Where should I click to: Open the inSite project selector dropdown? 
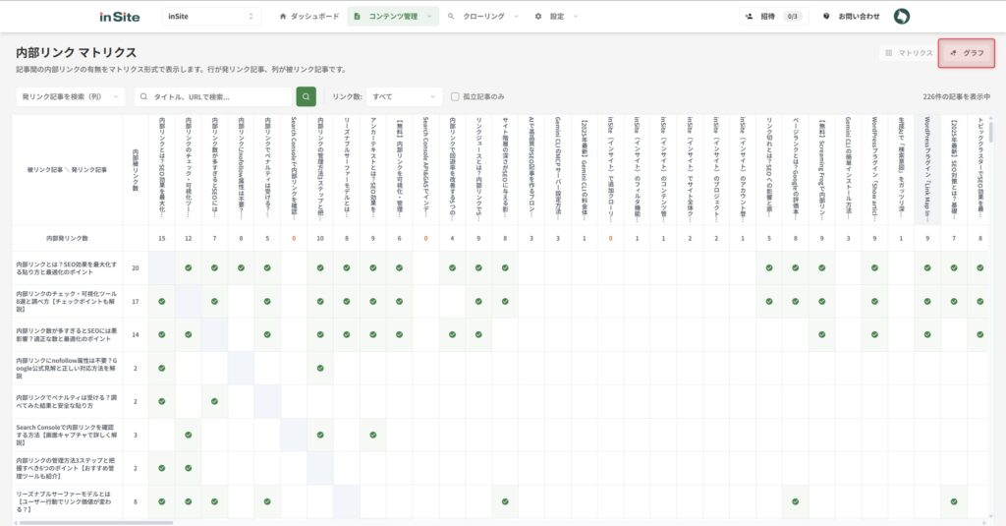point(210,17)
